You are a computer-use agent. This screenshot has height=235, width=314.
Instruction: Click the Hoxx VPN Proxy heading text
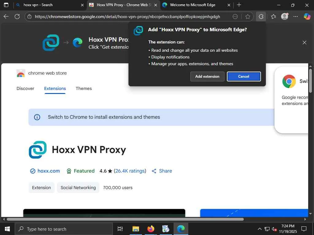click(x=89, y=150)
